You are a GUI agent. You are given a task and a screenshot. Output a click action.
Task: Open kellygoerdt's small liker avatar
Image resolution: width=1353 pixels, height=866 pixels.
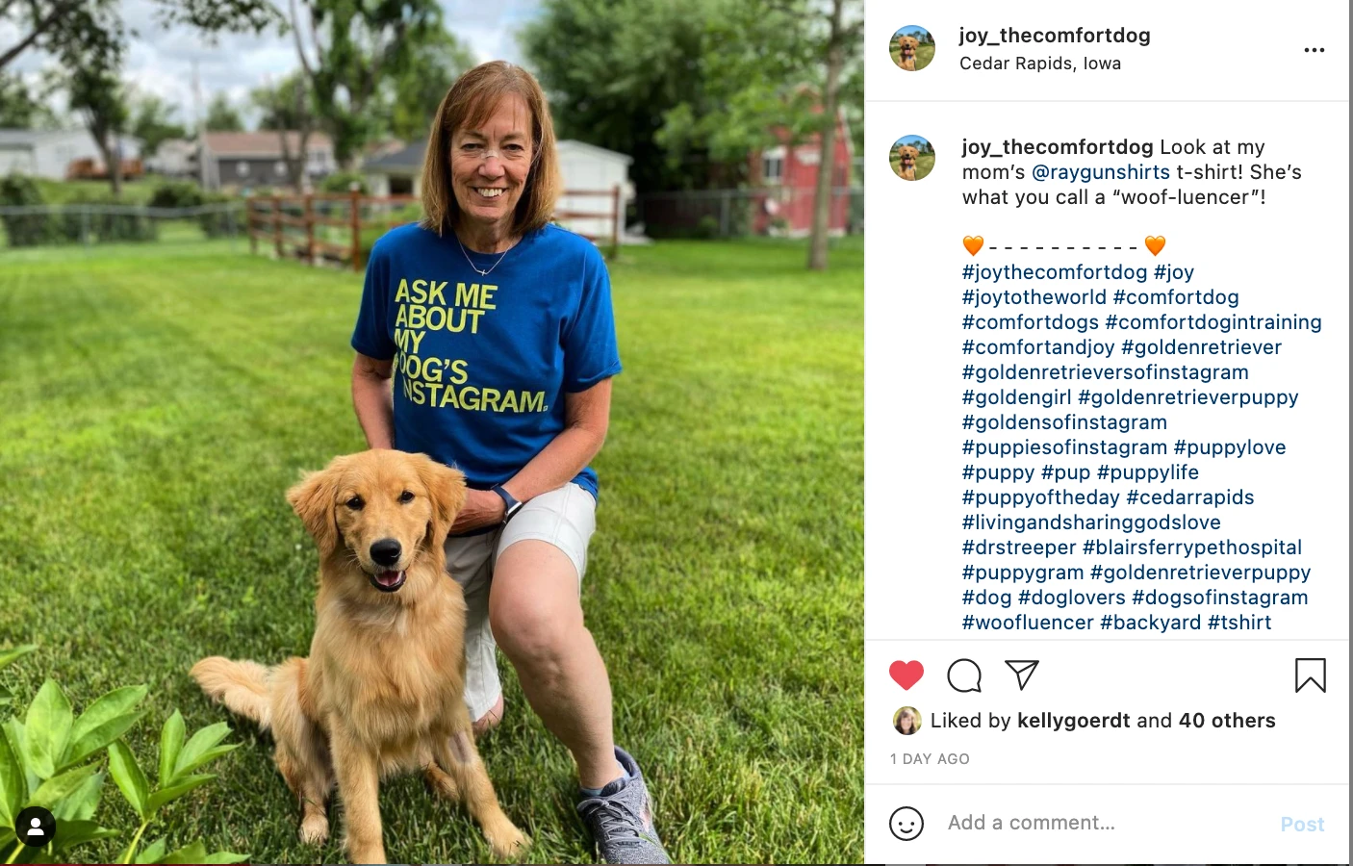[x=906, y=720]
